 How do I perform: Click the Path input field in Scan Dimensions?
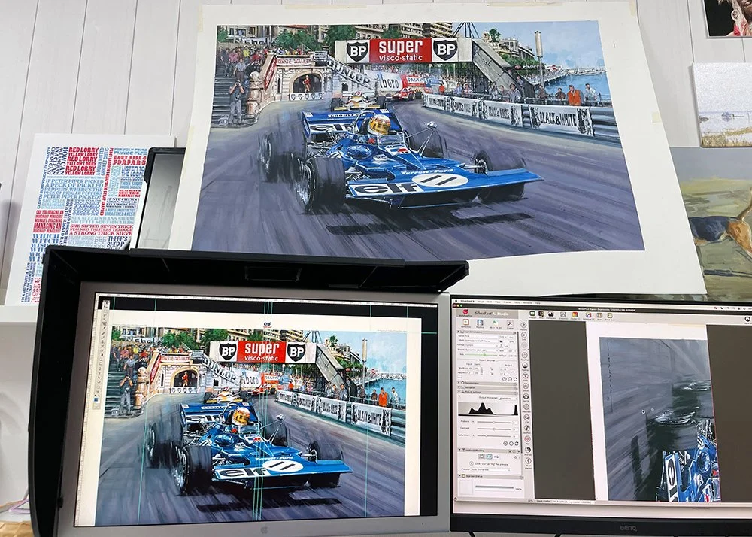pyautogui.click(x=481, y=341)
